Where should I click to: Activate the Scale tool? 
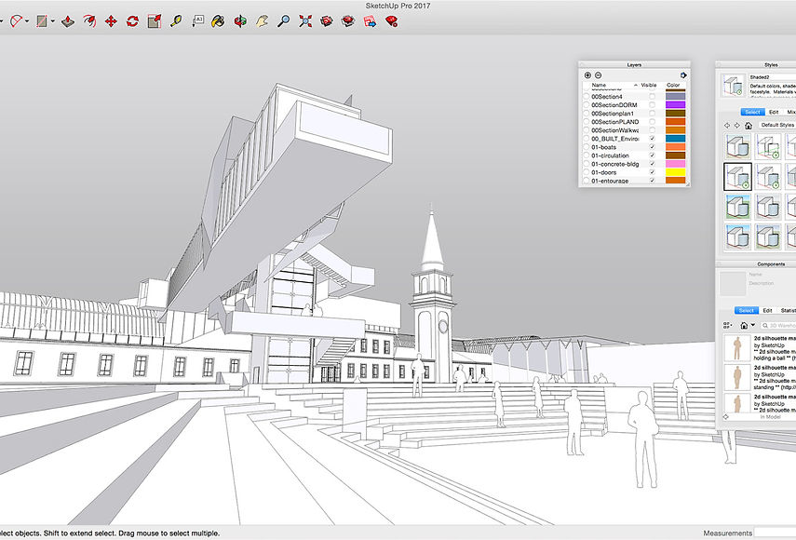pyautogui.click(x=155, y=21)
